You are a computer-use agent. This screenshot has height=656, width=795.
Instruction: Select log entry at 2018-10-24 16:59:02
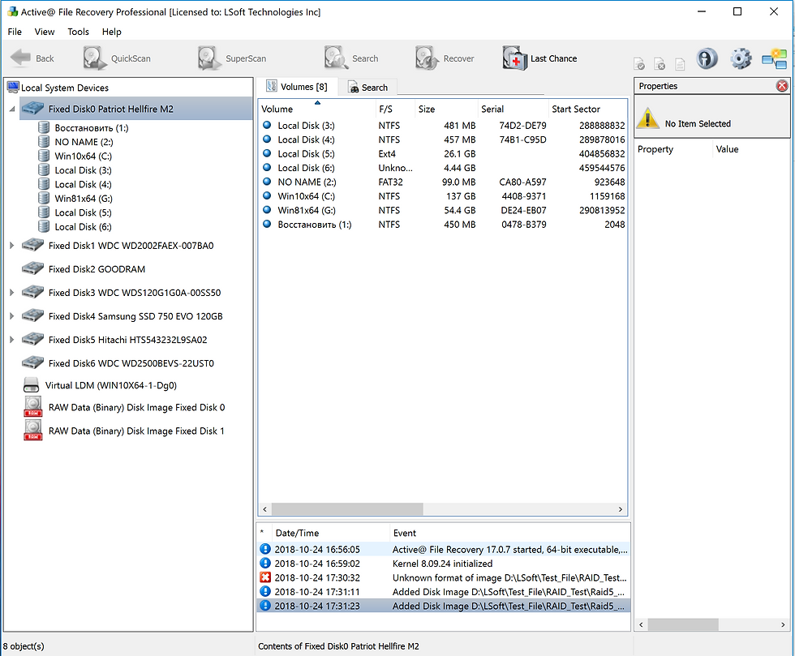coord(443,564)
